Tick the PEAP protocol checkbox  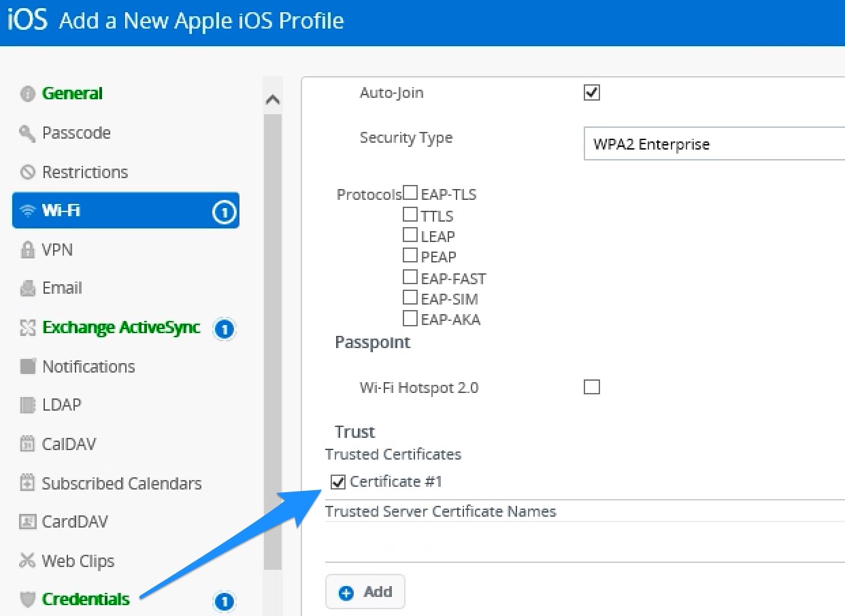(410, 256)
